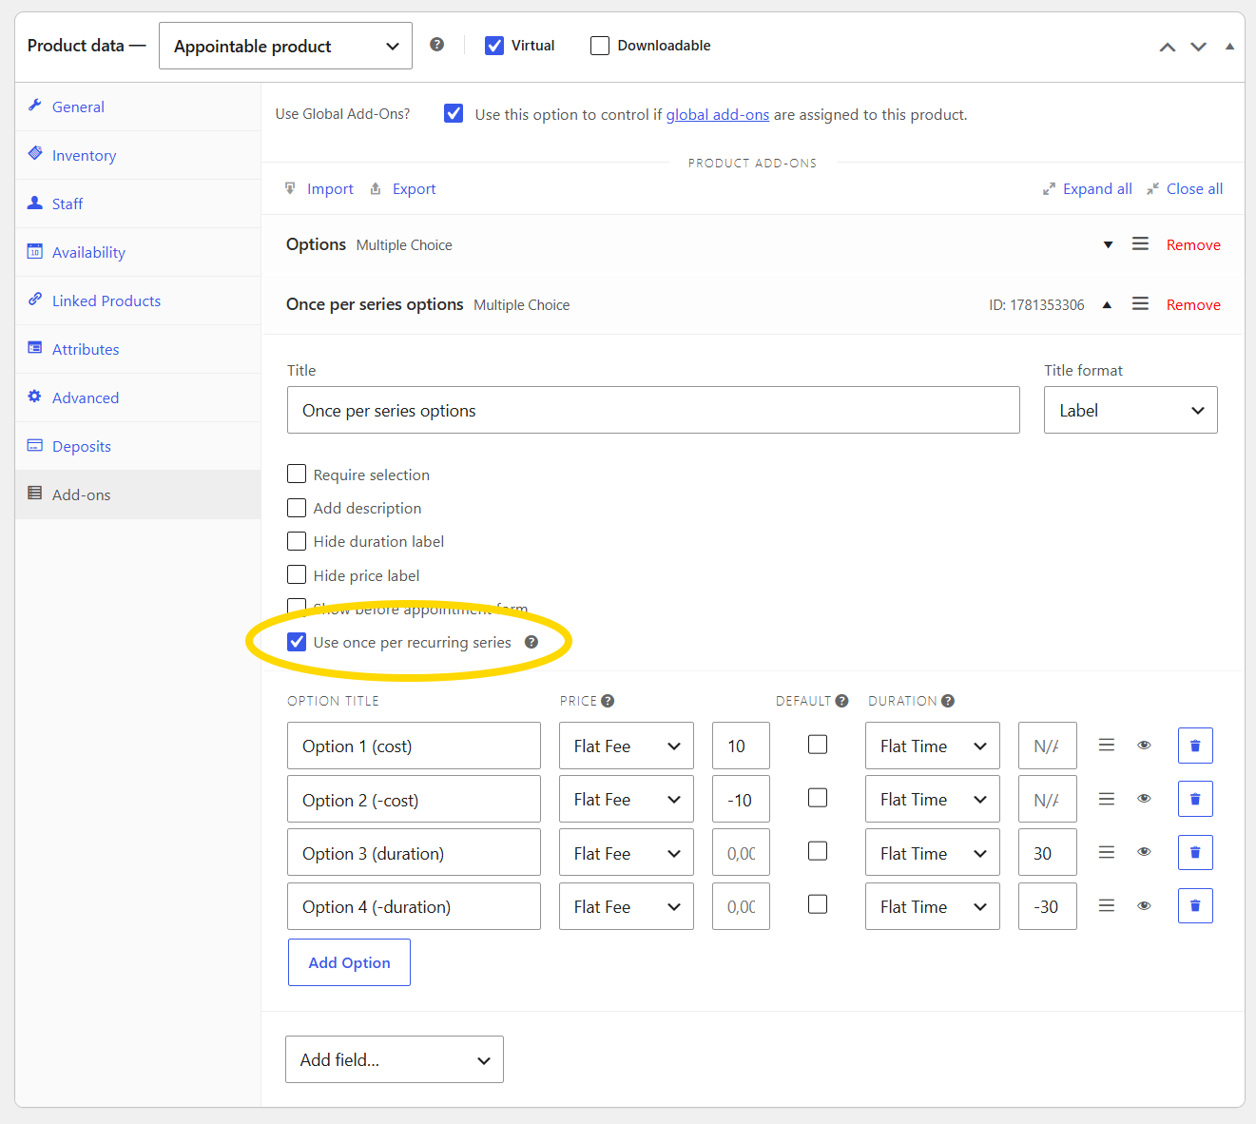This screenshot has height=1124, width=1256.
Task: Click the Export icon
Action: click(376, 188)
